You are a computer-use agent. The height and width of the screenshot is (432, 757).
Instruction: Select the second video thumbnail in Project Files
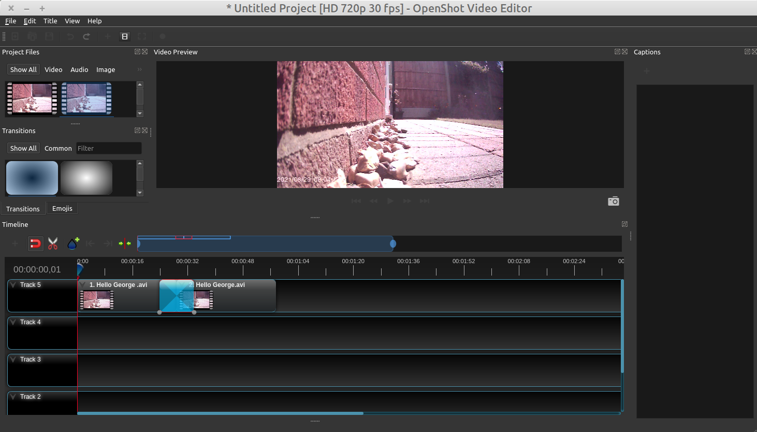(x=86, y=98)
